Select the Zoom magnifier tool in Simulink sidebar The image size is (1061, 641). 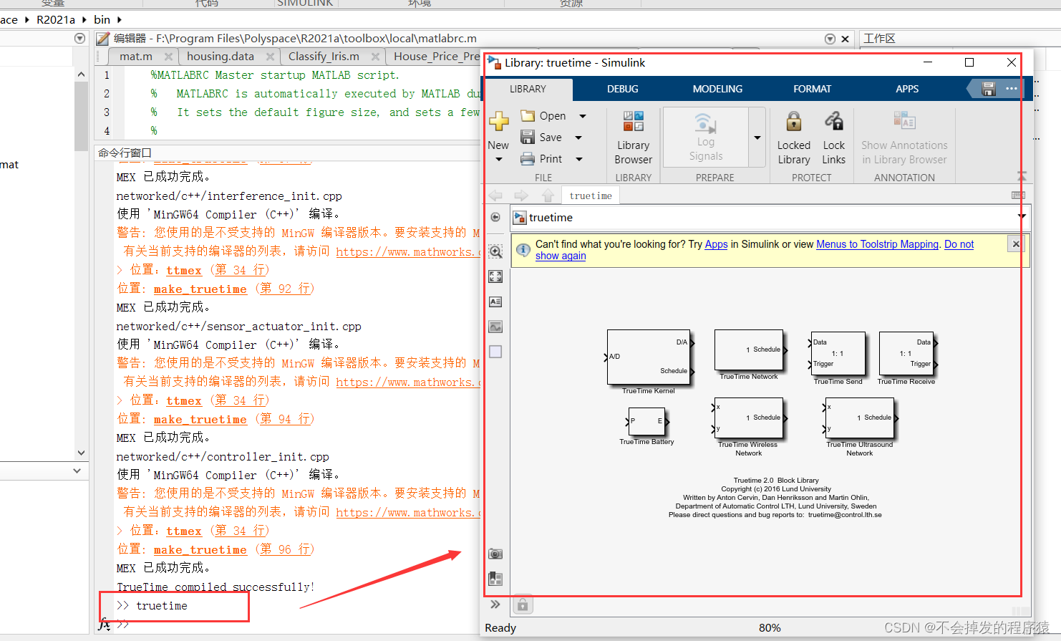point(495,251)
